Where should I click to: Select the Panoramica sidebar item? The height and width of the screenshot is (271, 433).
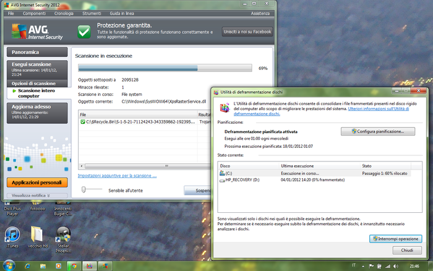(x=37, y=52)
